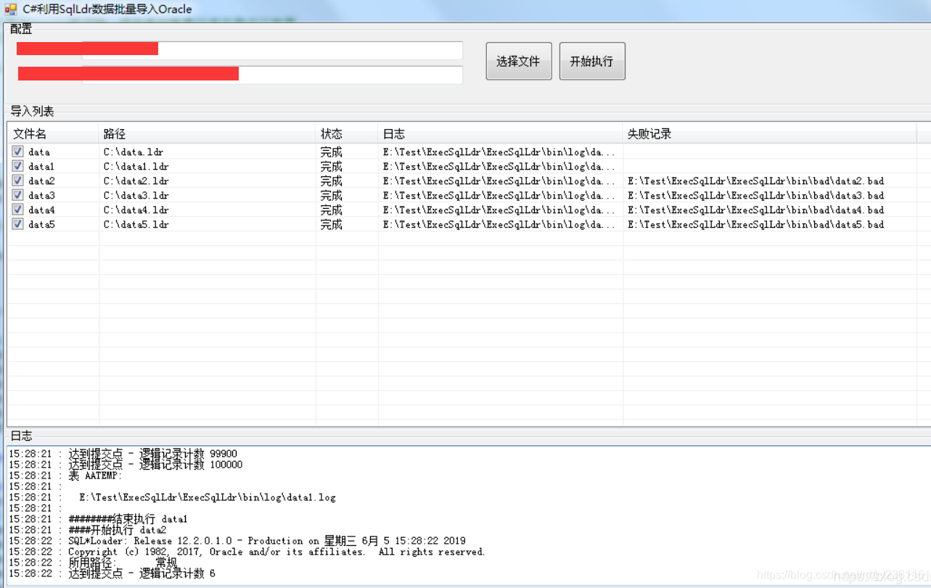Click the data4.bad failure record path
The width and height of the screenshot is (931, 588).
tap(756, 210)
